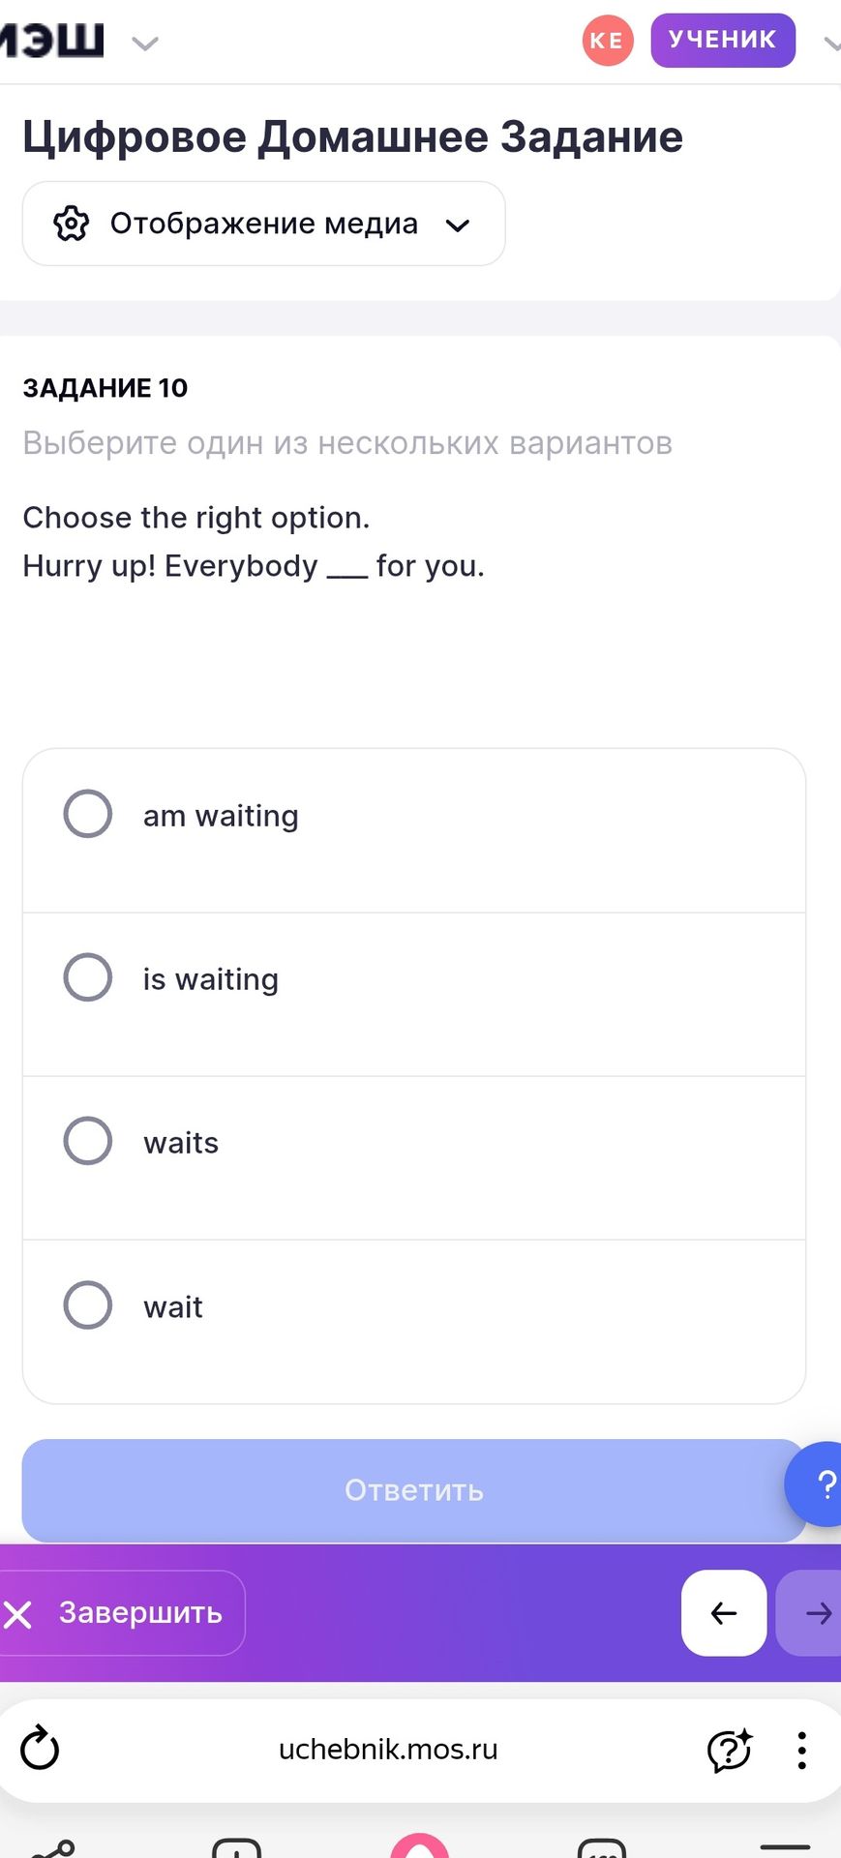
Task: Open the browser three-dot menu
Action: [801, 1750]
